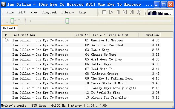Click the playing indicator triangle on track 01

[x=7, y=40]
